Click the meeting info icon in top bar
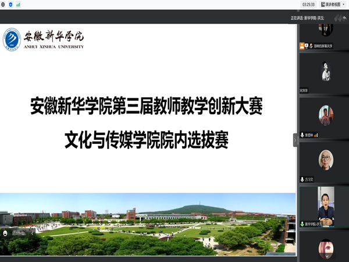Image resolution: width=349 pixels, height=262 pixels. pyautogui.click(x=3, y=4)
